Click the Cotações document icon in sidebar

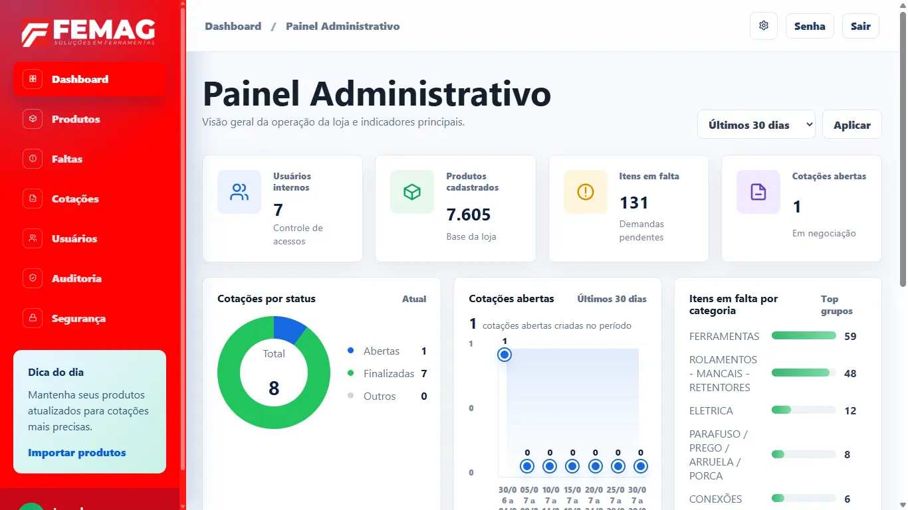33,199
